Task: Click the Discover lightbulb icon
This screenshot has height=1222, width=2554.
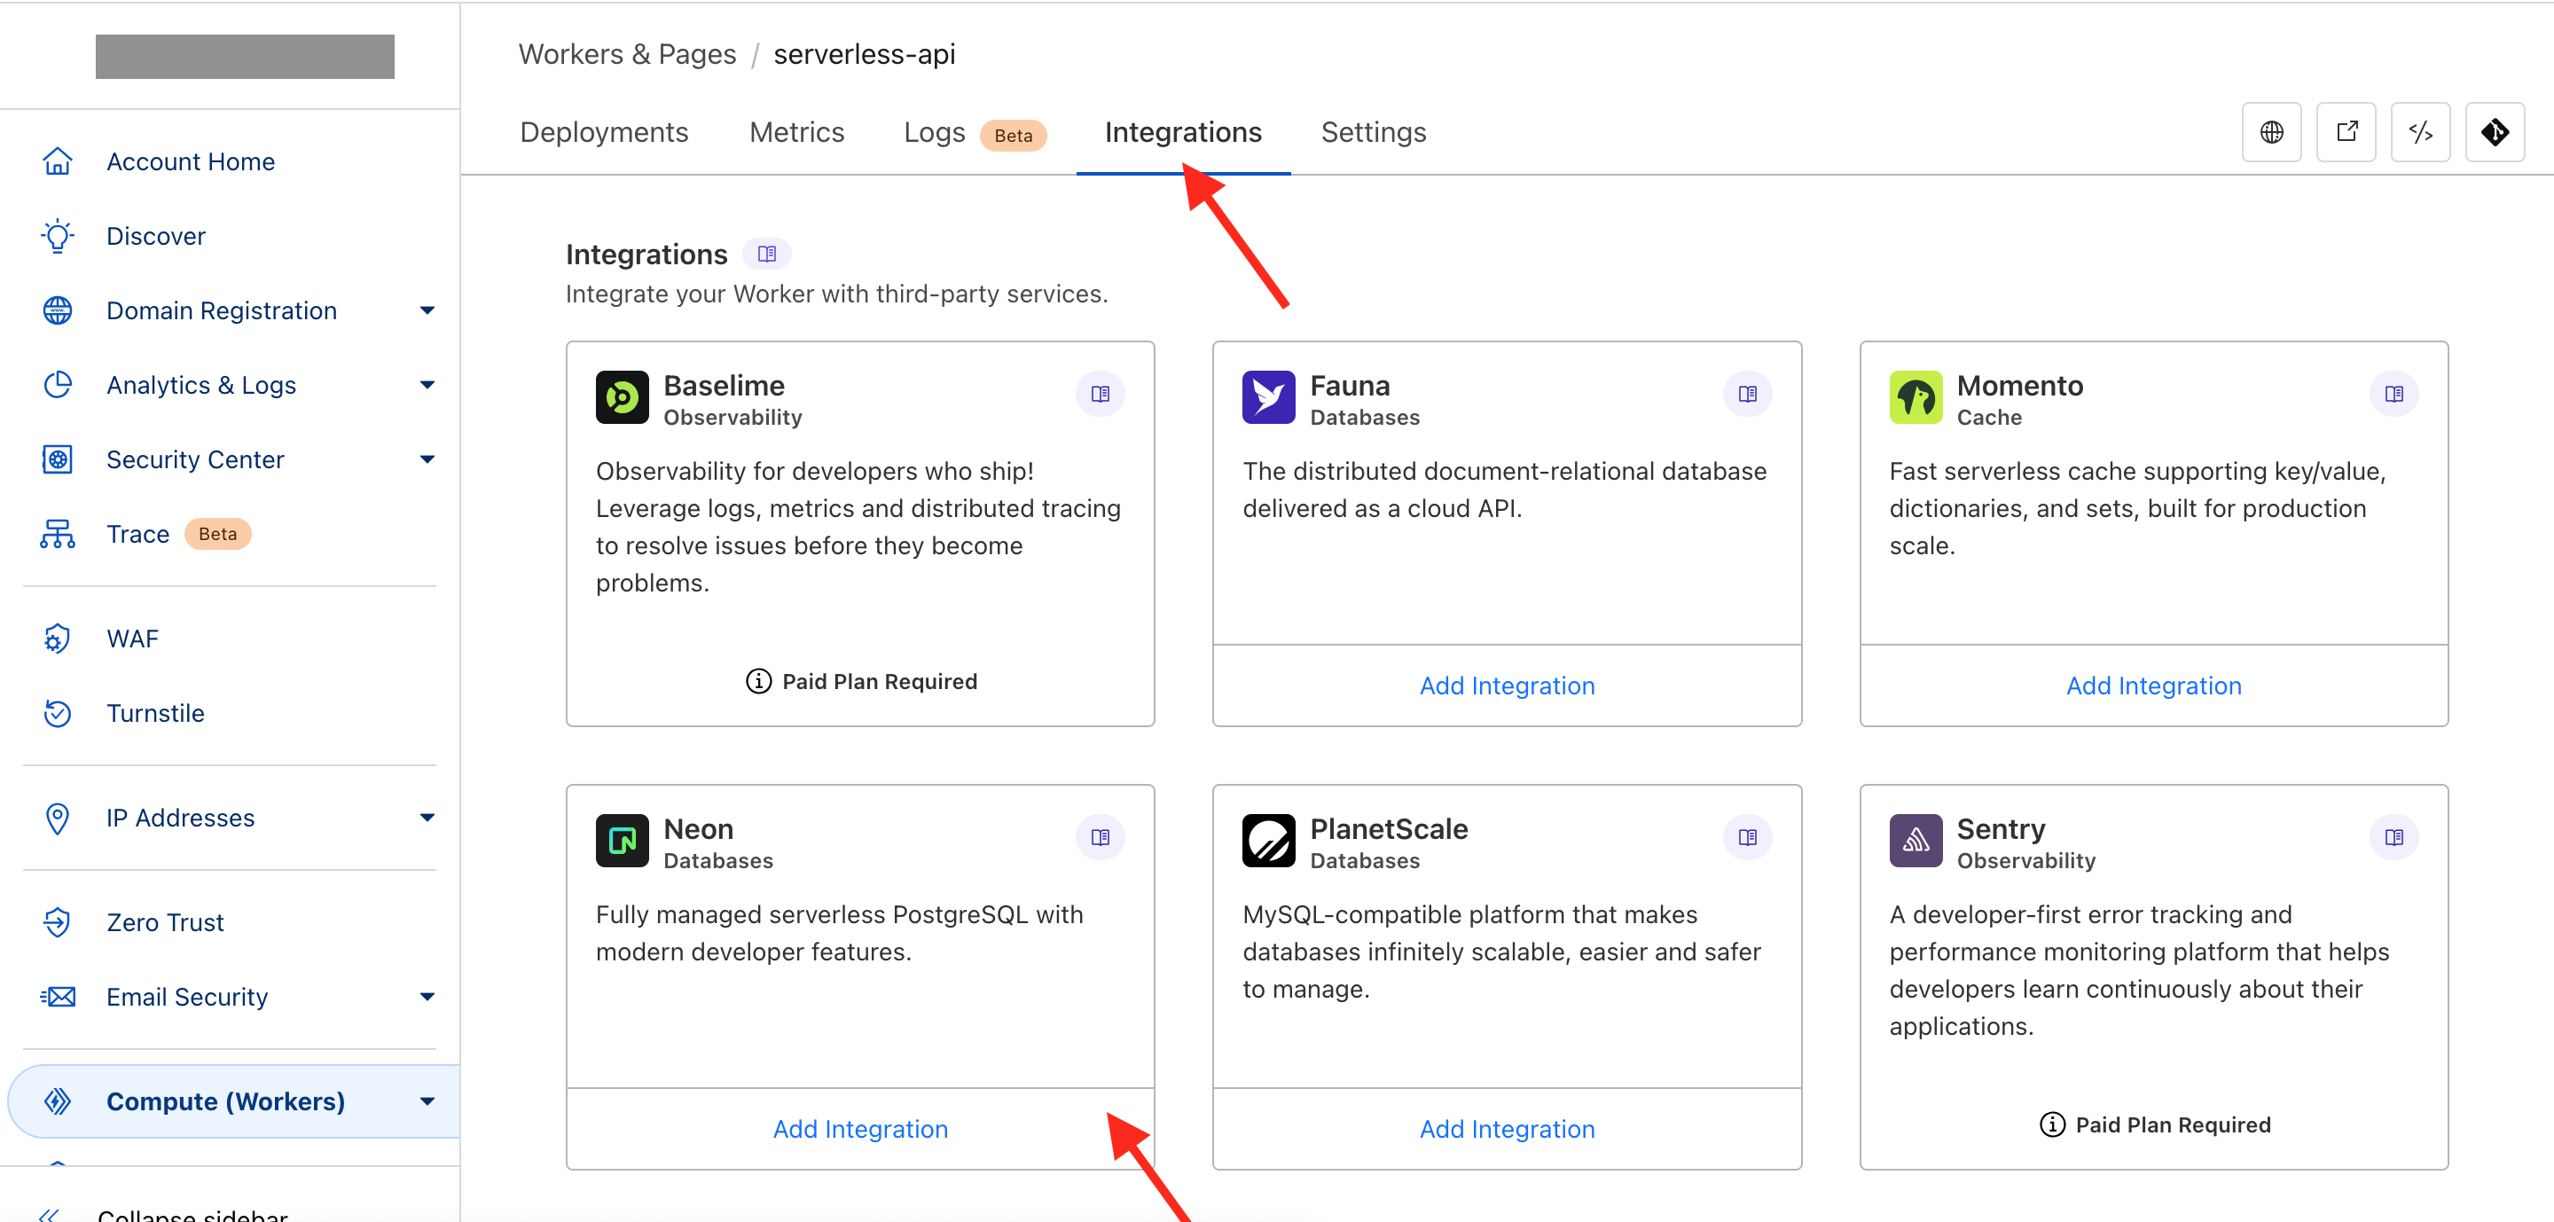Action: click(x=58, y=235)
